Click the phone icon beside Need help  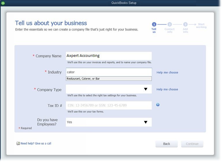click(18, 143)
